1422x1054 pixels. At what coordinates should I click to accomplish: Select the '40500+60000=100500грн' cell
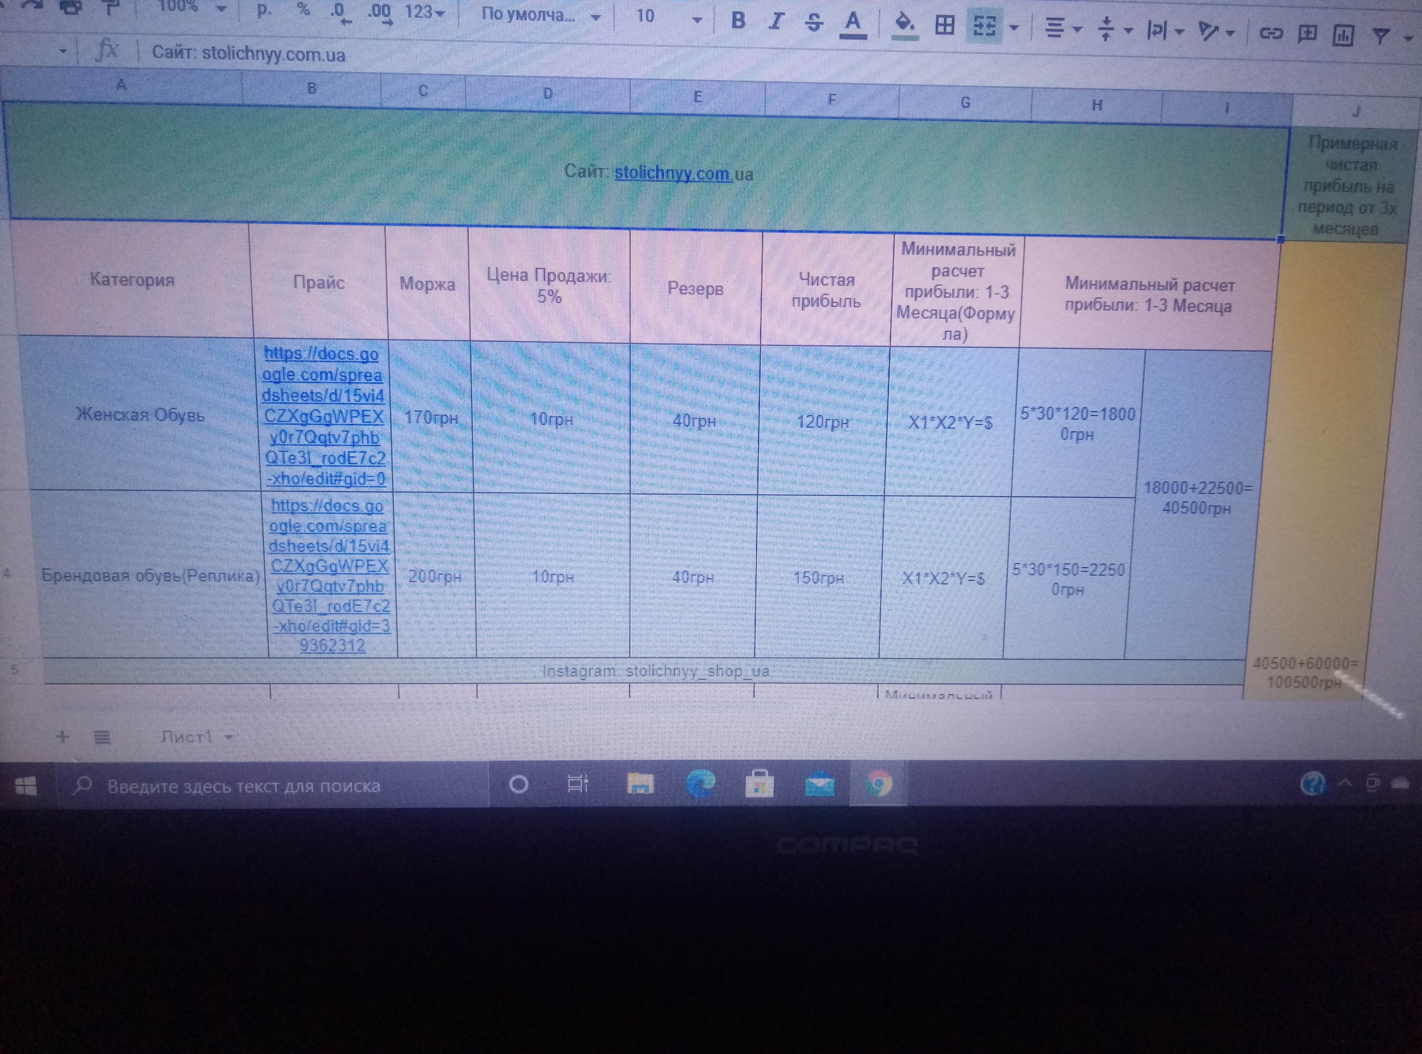pos(1304,673)
